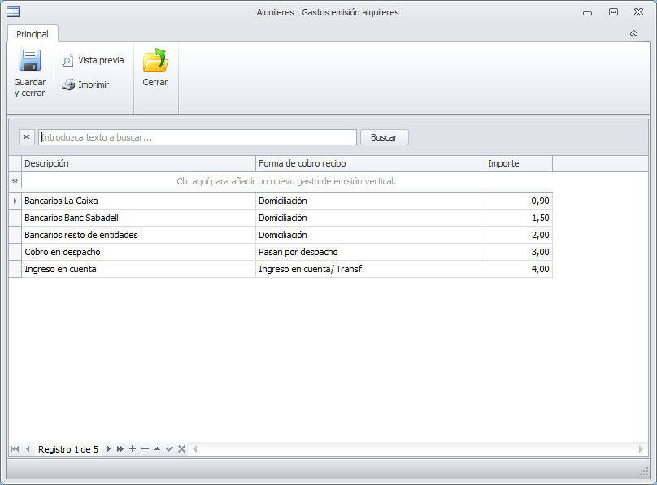
Task: Add a new record with plus icon
Action: point(133,448)
